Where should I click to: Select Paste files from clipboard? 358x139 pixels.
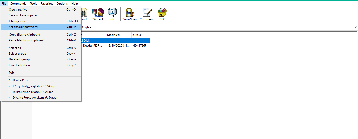(41, 40)
